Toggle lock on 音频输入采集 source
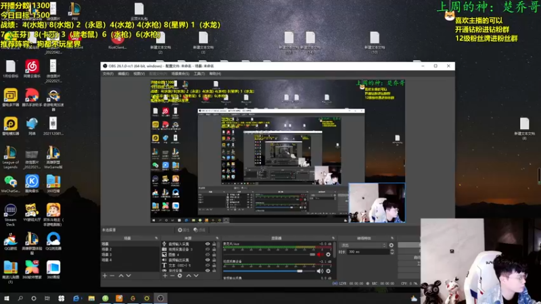Screen dimensions: 541x304 (x=214, y=244)
